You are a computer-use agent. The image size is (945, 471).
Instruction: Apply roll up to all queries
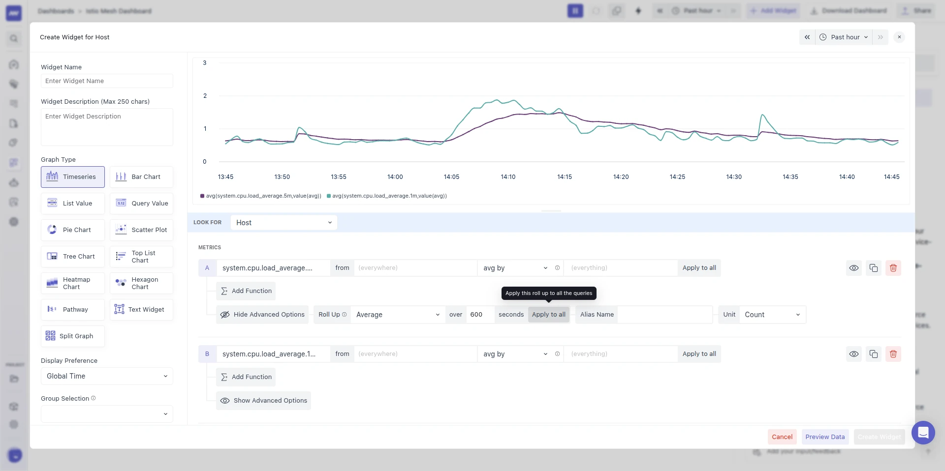coord(548,315)
